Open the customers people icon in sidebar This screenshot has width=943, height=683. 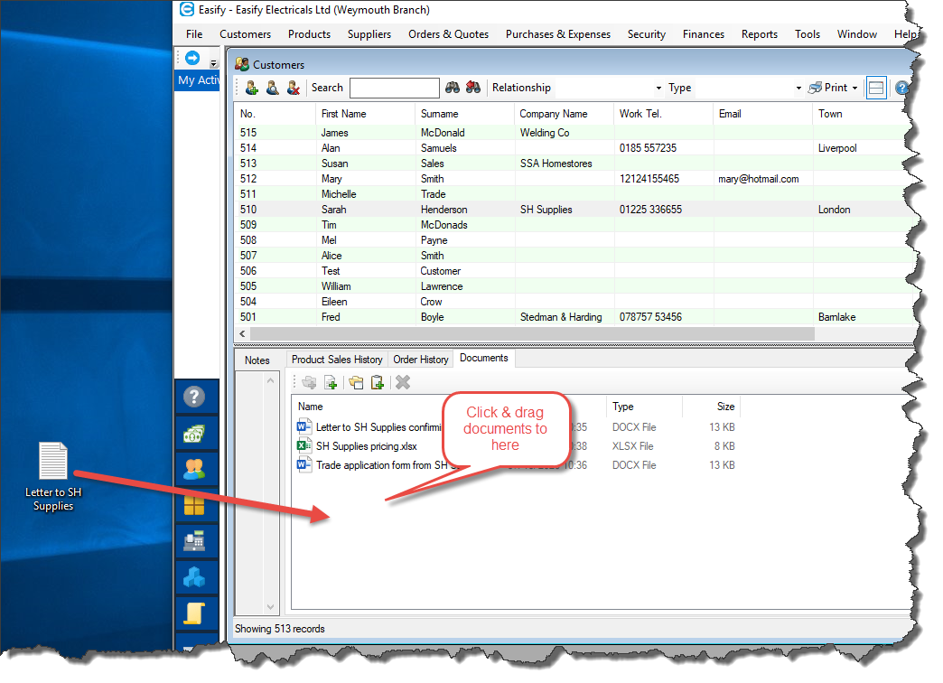(x=194, y=469)
